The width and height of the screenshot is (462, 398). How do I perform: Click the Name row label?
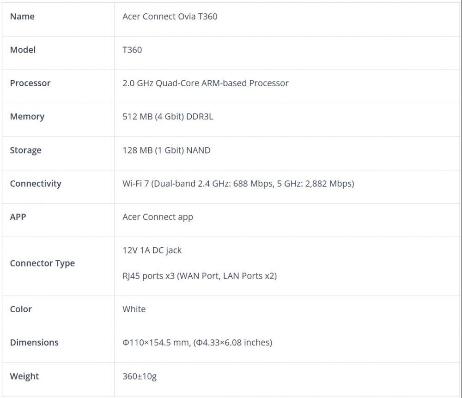(x=22, y=17)
